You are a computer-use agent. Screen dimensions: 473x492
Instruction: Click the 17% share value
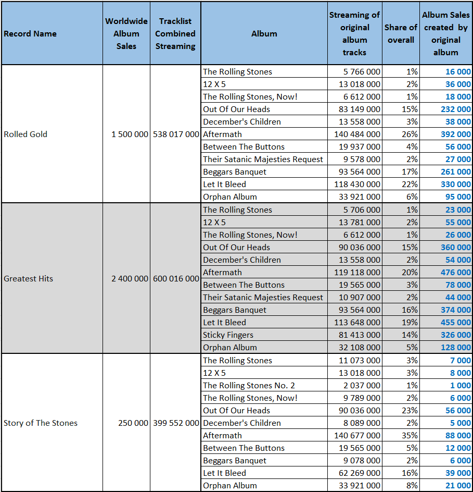click(x=410, y=171)
